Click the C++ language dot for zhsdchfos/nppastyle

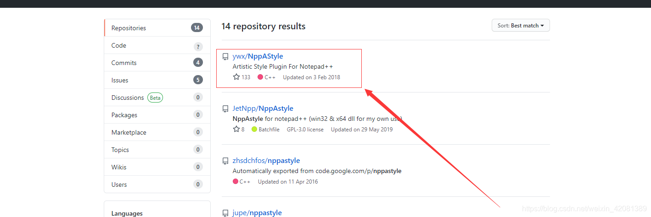click(x=236, y=182)
